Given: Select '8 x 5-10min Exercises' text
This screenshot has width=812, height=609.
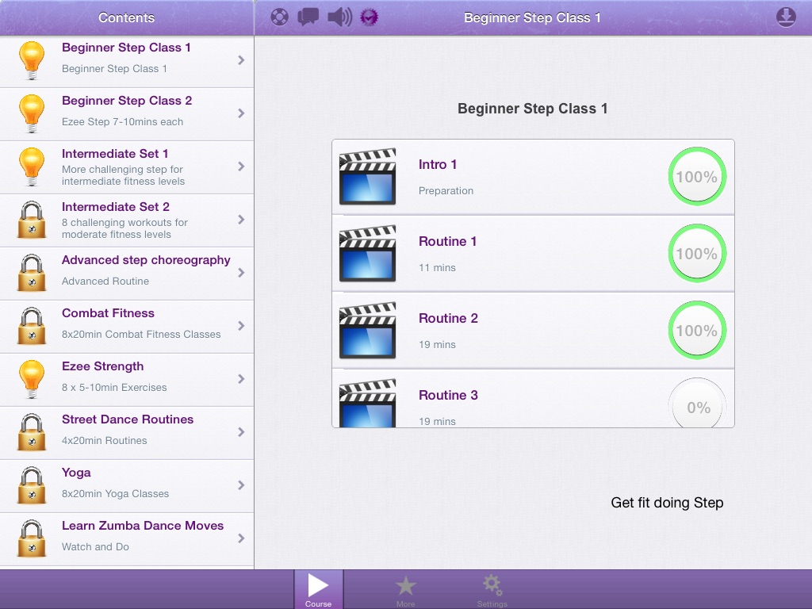Looking at the screenshot, I should (114, 387).
